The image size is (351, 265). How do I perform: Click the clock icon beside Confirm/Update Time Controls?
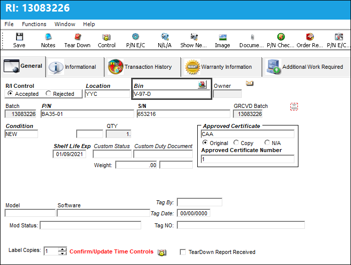(x=162, y=252)
